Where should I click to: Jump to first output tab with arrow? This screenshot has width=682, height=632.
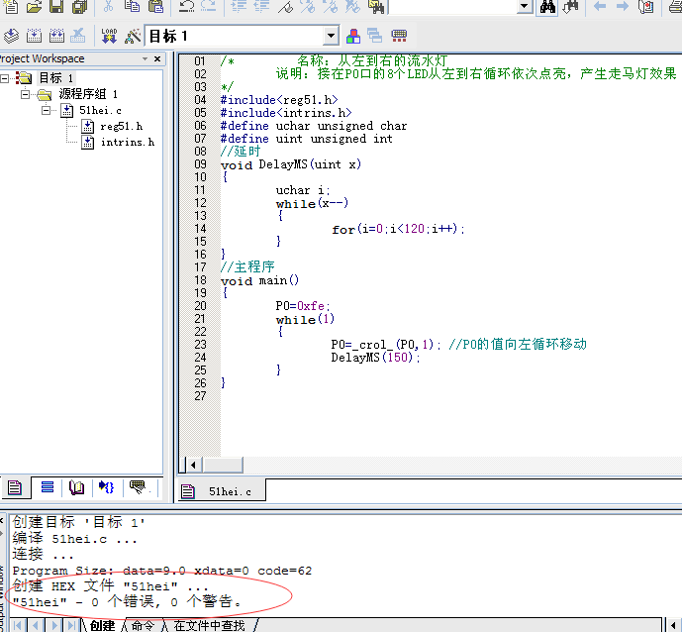tap(18, 626)
